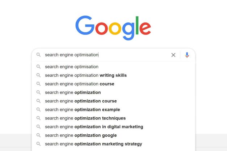227x151 pixels.
Task: Click the clear search X icon
Action: click(173, 55)
